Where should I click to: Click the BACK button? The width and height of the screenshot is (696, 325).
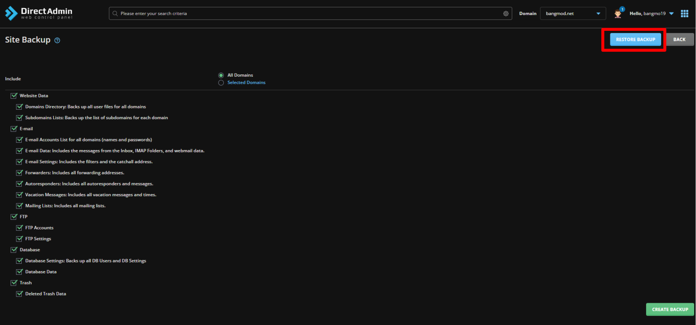point(679,39)
